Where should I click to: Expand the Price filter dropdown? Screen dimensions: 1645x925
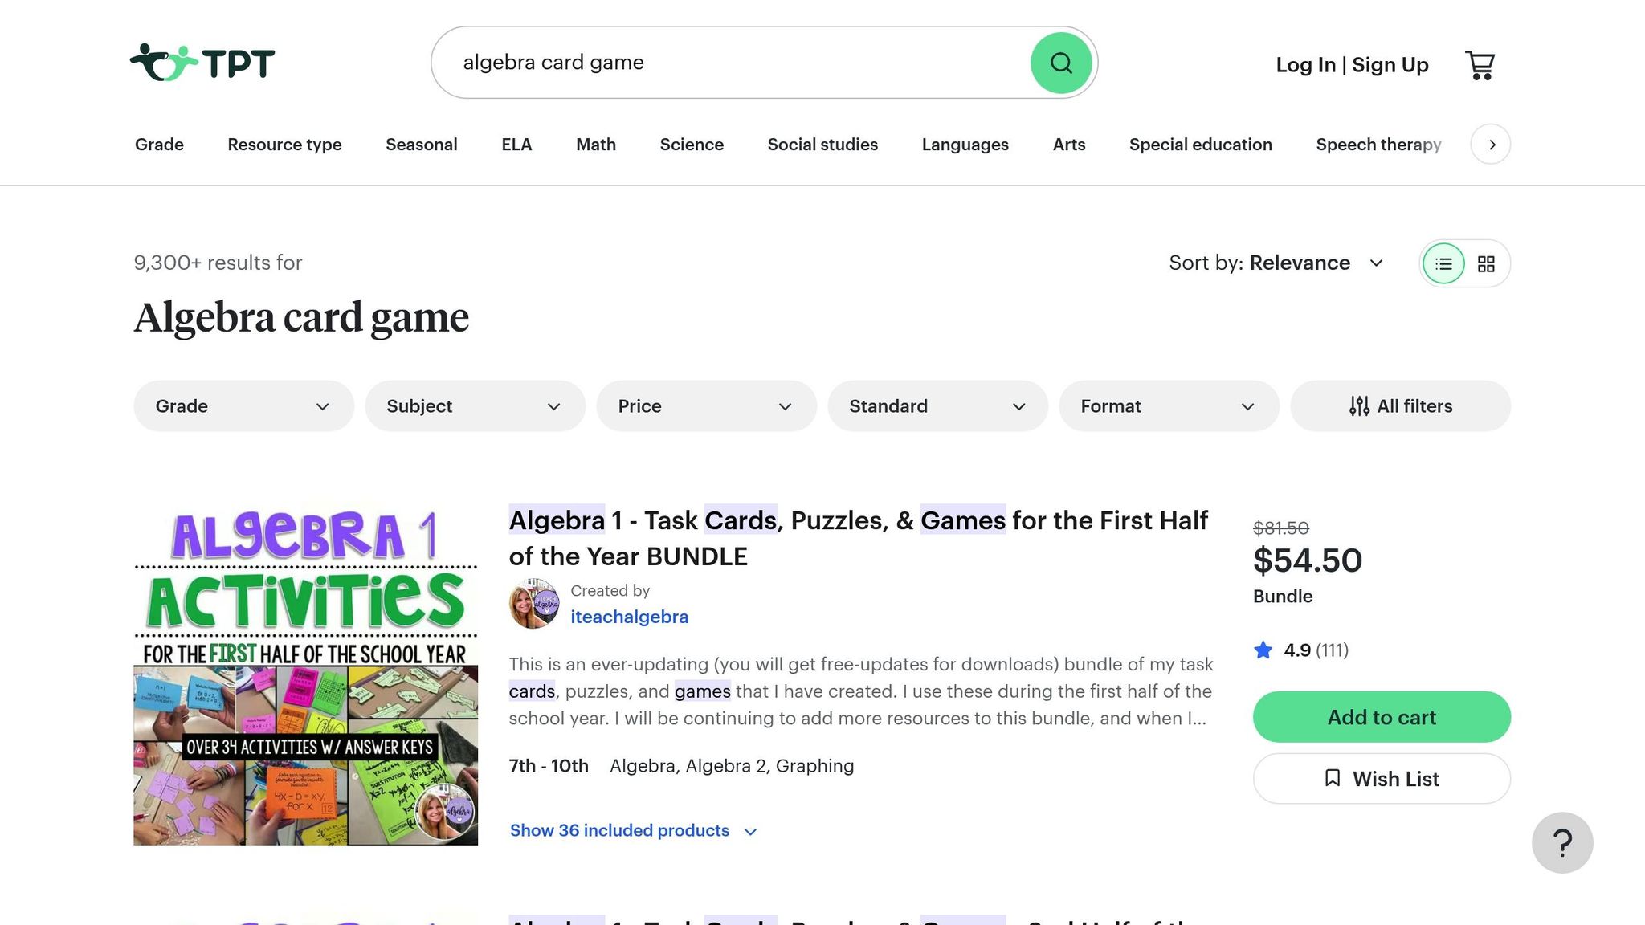[706, 406]
